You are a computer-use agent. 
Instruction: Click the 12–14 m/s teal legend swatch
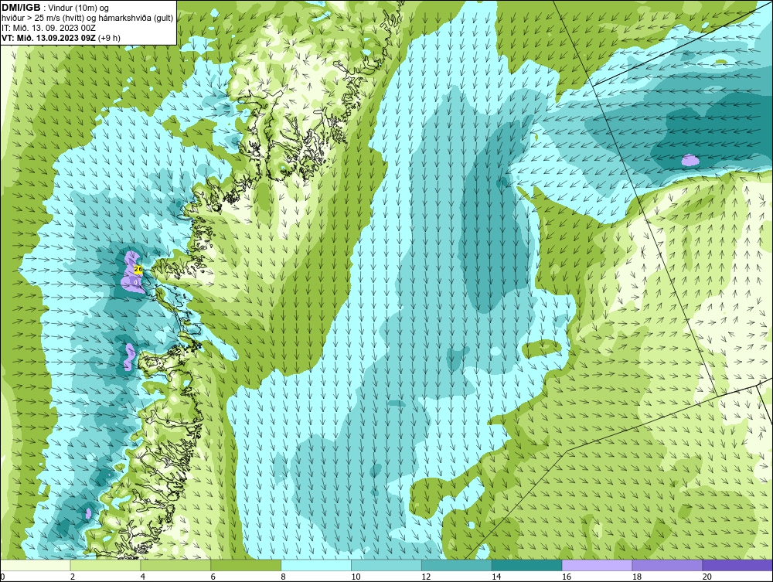pyautogui.click(x=457, y=565)
